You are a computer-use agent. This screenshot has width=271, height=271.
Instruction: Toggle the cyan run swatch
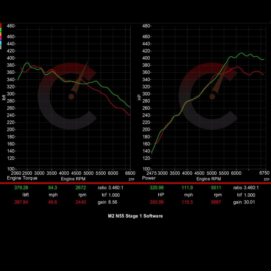(1, 42)
